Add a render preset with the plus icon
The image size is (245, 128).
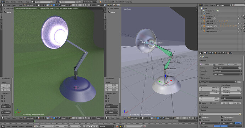pos(238,82)
